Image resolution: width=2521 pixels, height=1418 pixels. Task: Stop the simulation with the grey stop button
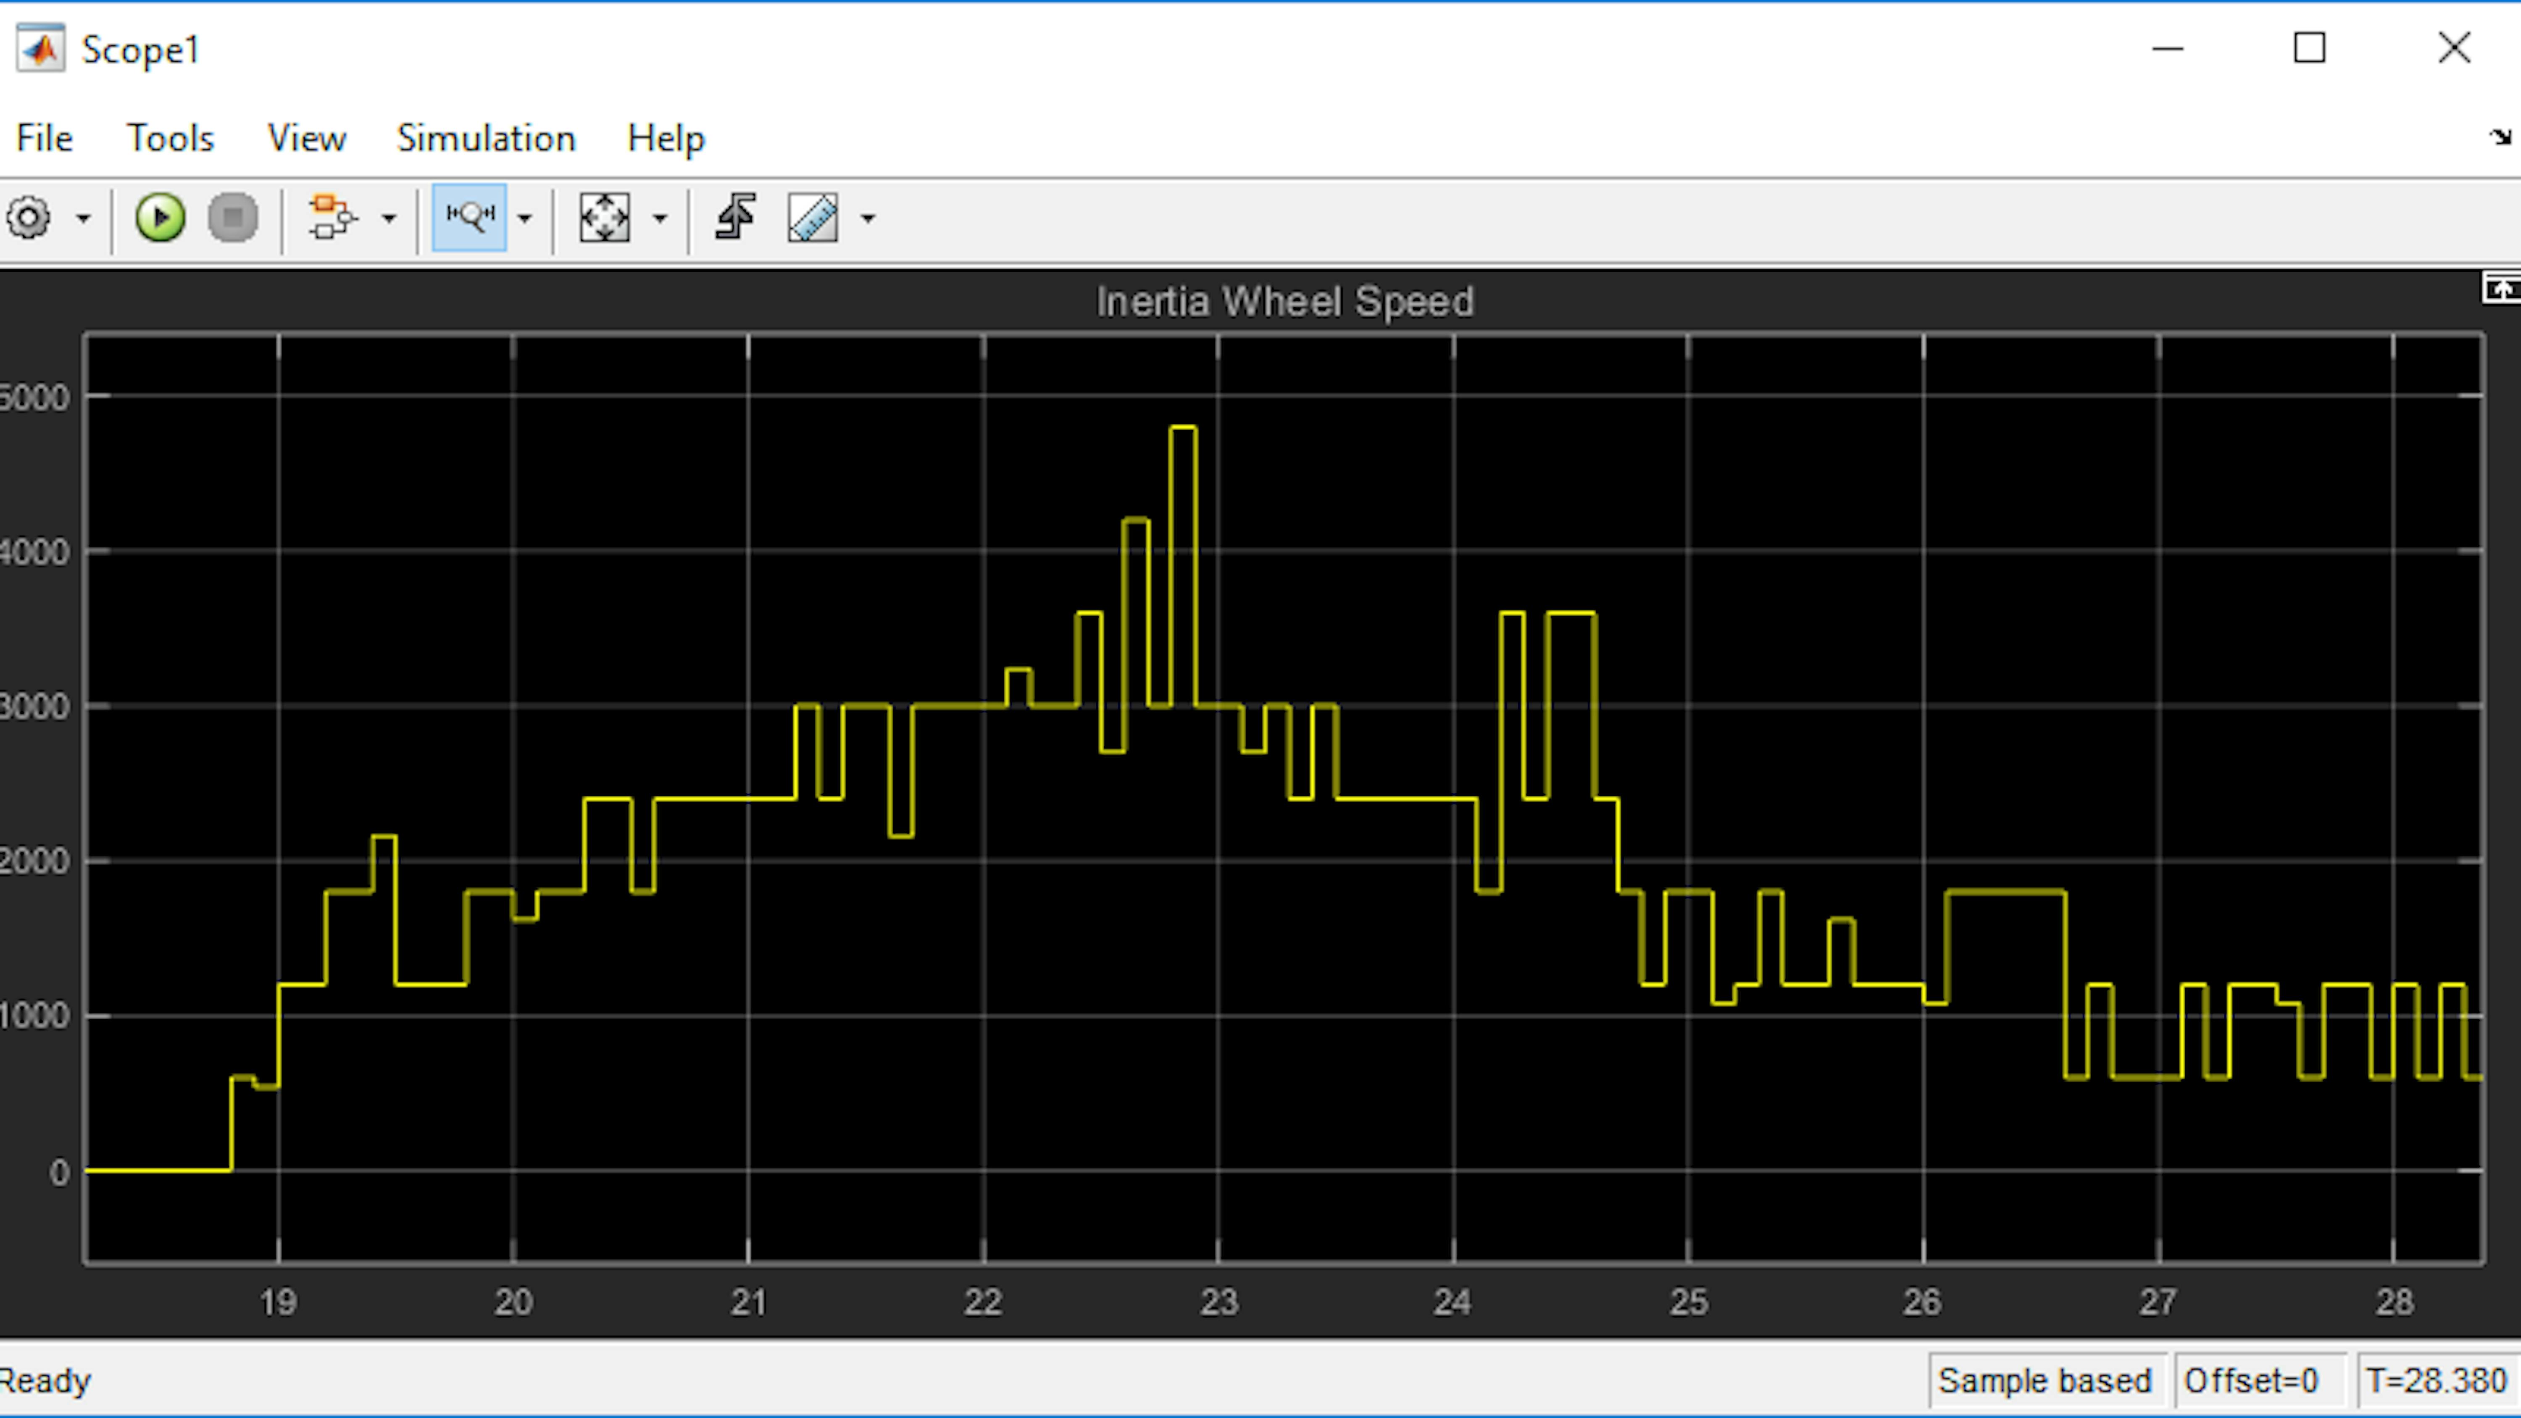(x=233, y=217)
